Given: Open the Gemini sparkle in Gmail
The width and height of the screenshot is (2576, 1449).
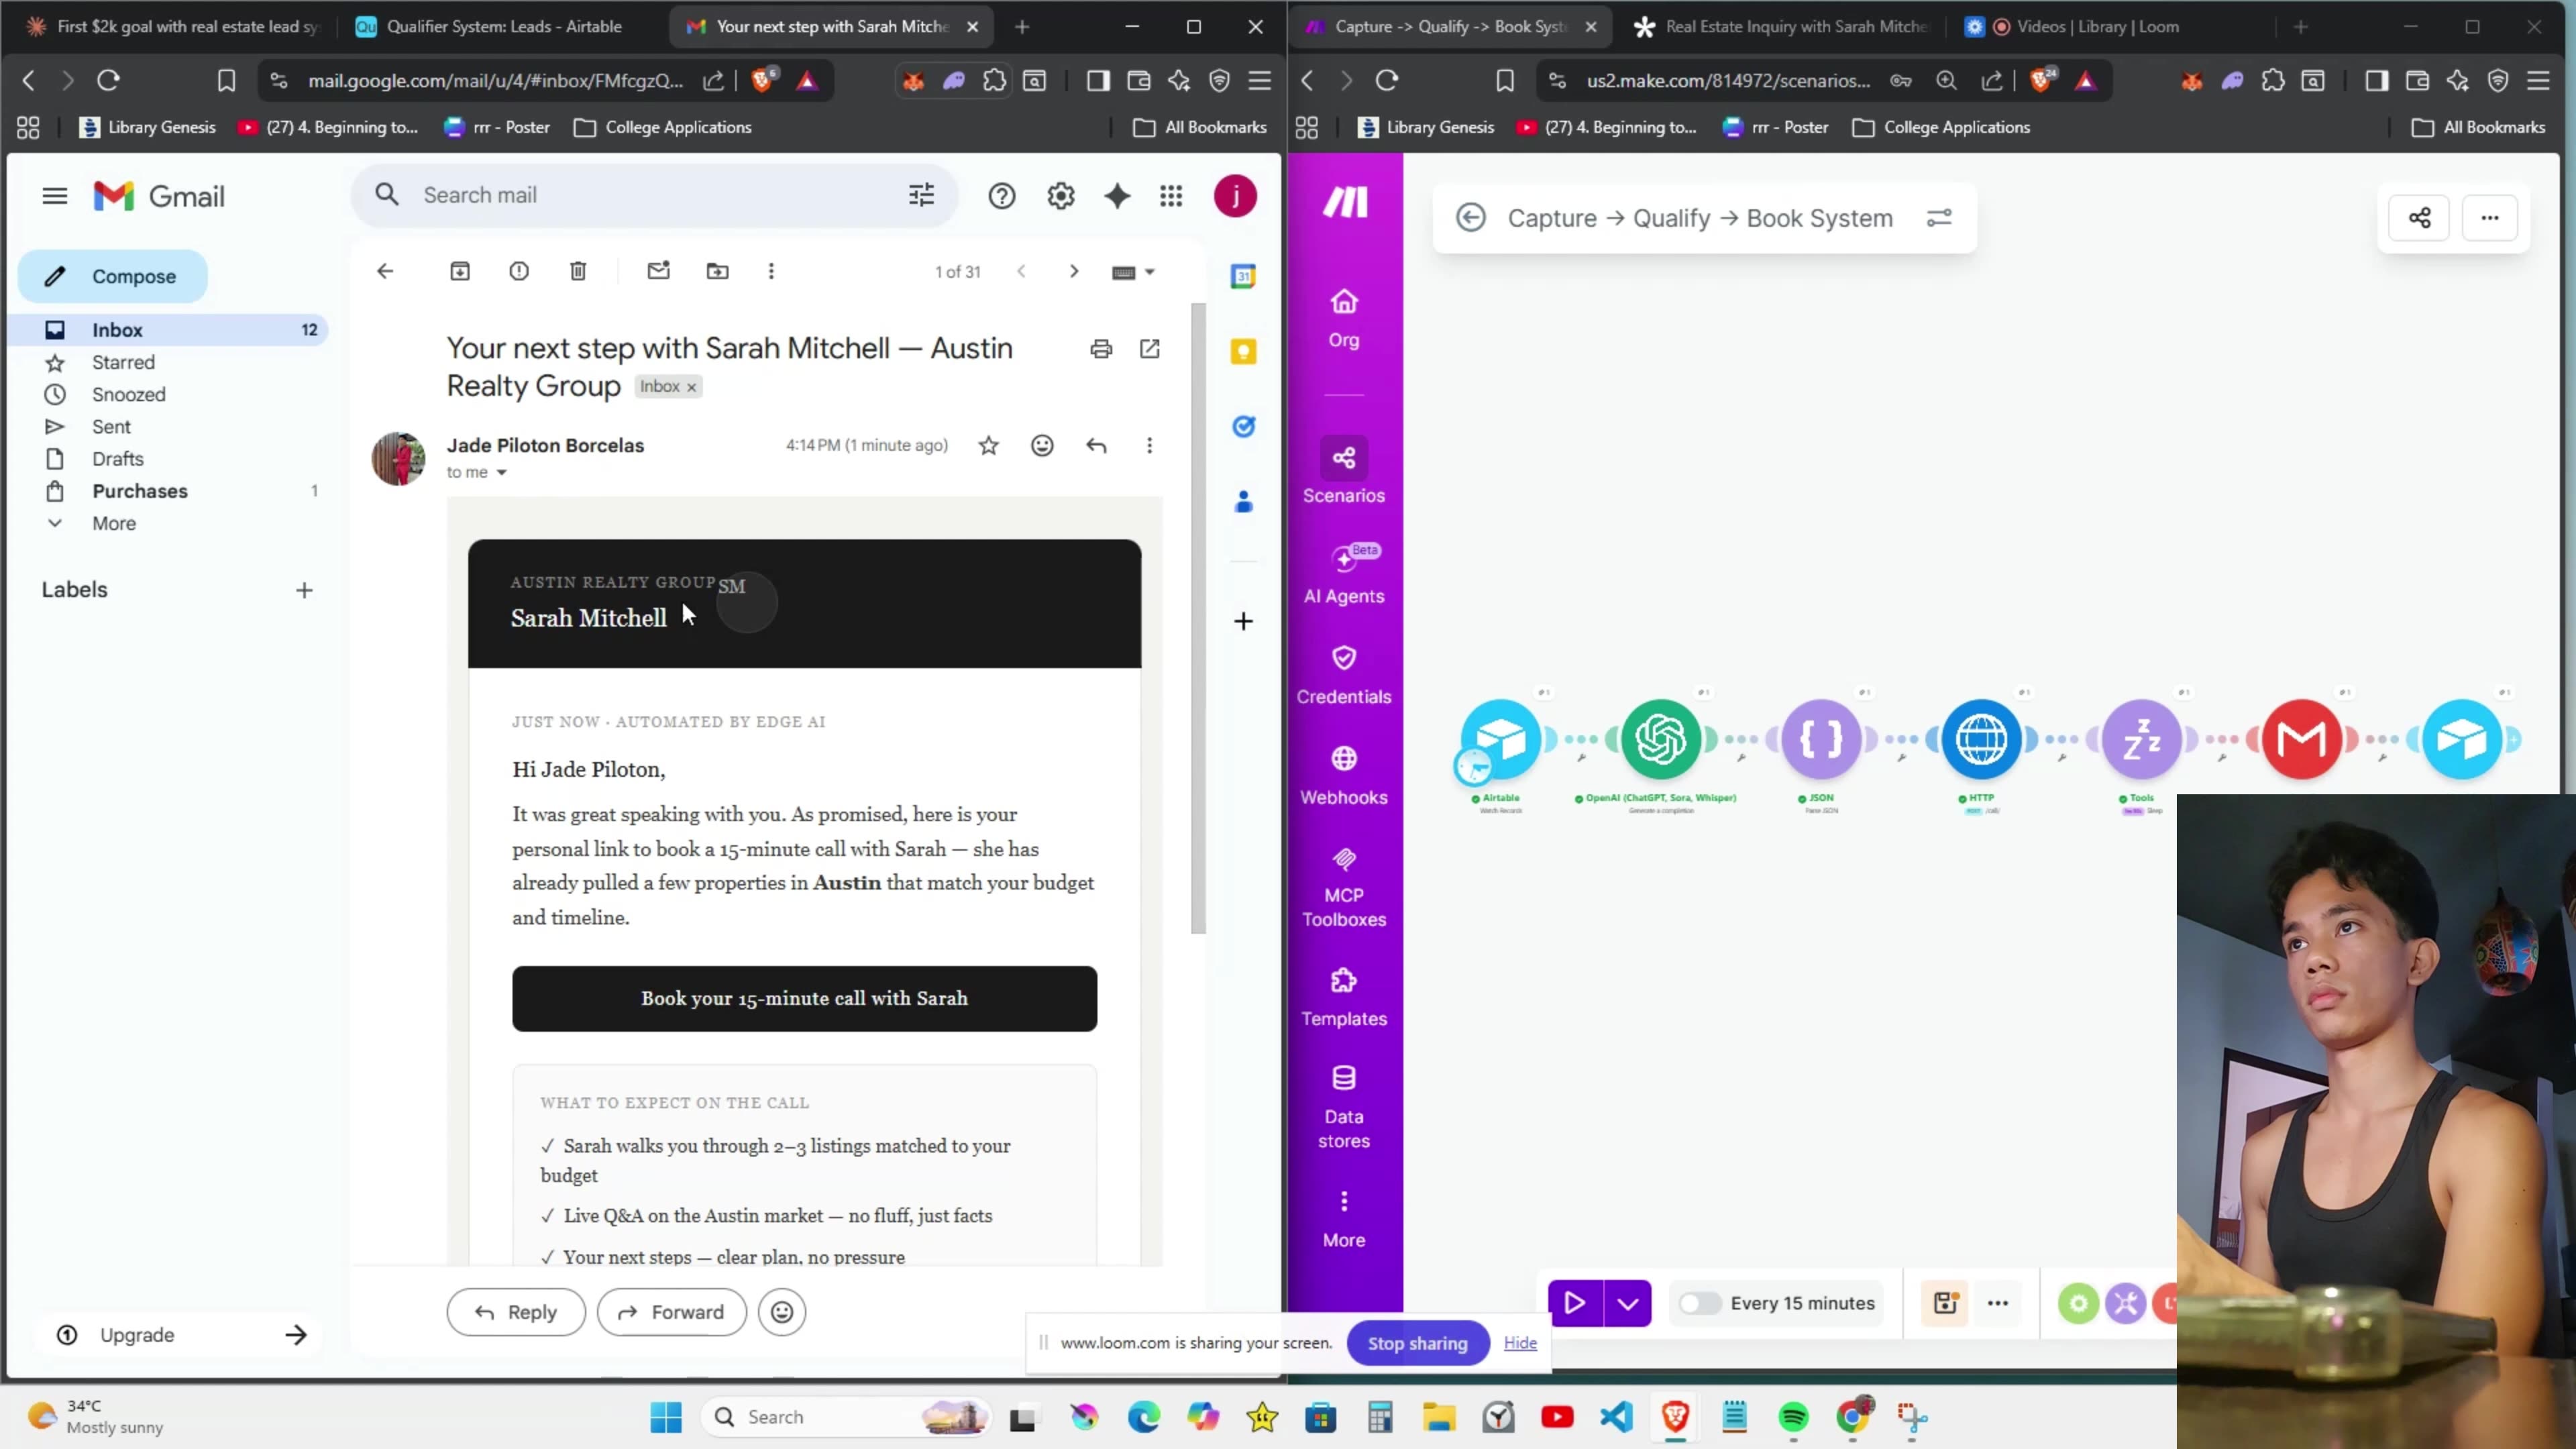Looking at the screenshot, I should point(1117,196).
